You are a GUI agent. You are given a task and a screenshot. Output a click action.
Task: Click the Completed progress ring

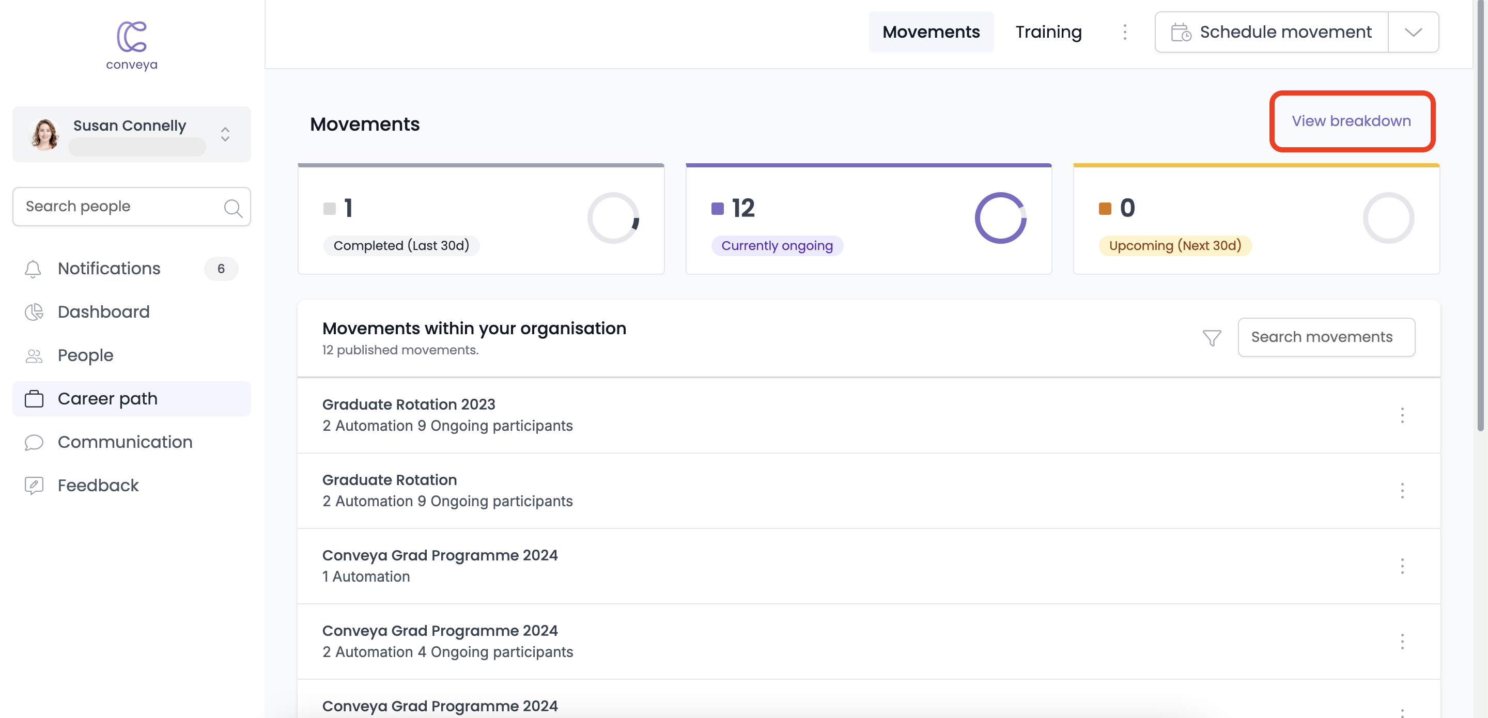[x=613, y=218]
